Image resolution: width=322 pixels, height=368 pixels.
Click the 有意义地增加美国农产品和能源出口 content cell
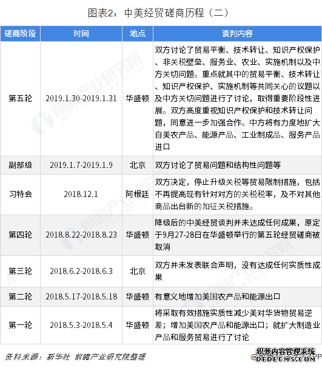point(237,296)
